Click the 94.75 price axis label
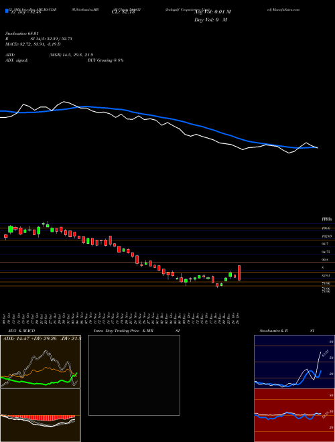The width and height of the screenshot is (335, 442). click(x=326, y=252)
